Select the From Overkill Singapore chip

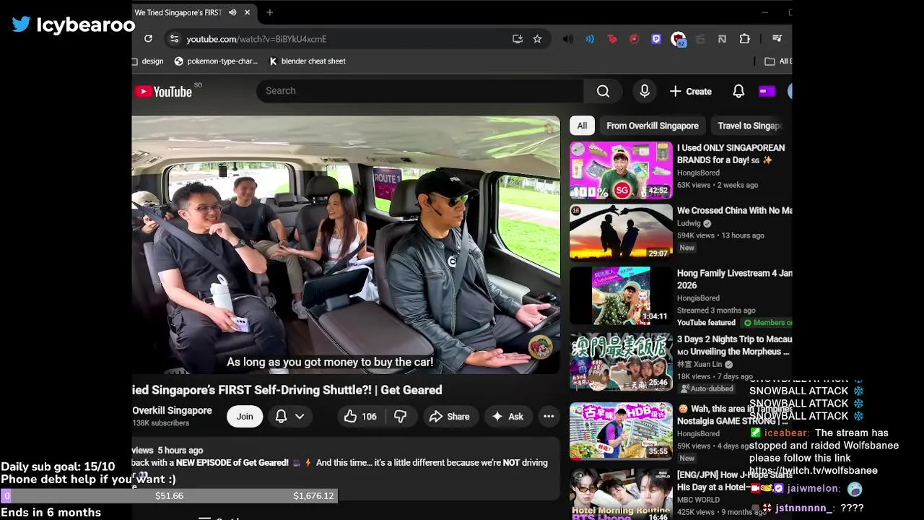pyautogui.click(x=653, y=126)
